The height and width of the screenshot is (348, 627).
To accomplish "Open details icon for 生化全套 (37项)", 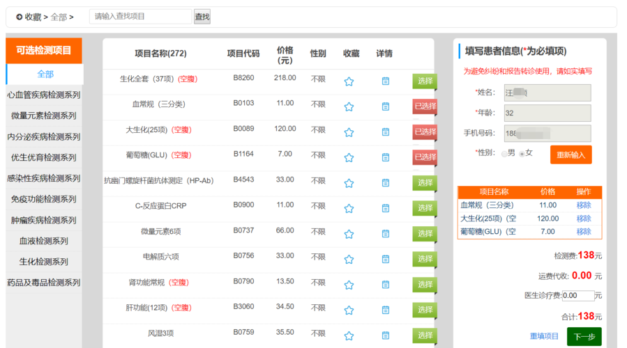I will 386,81.
